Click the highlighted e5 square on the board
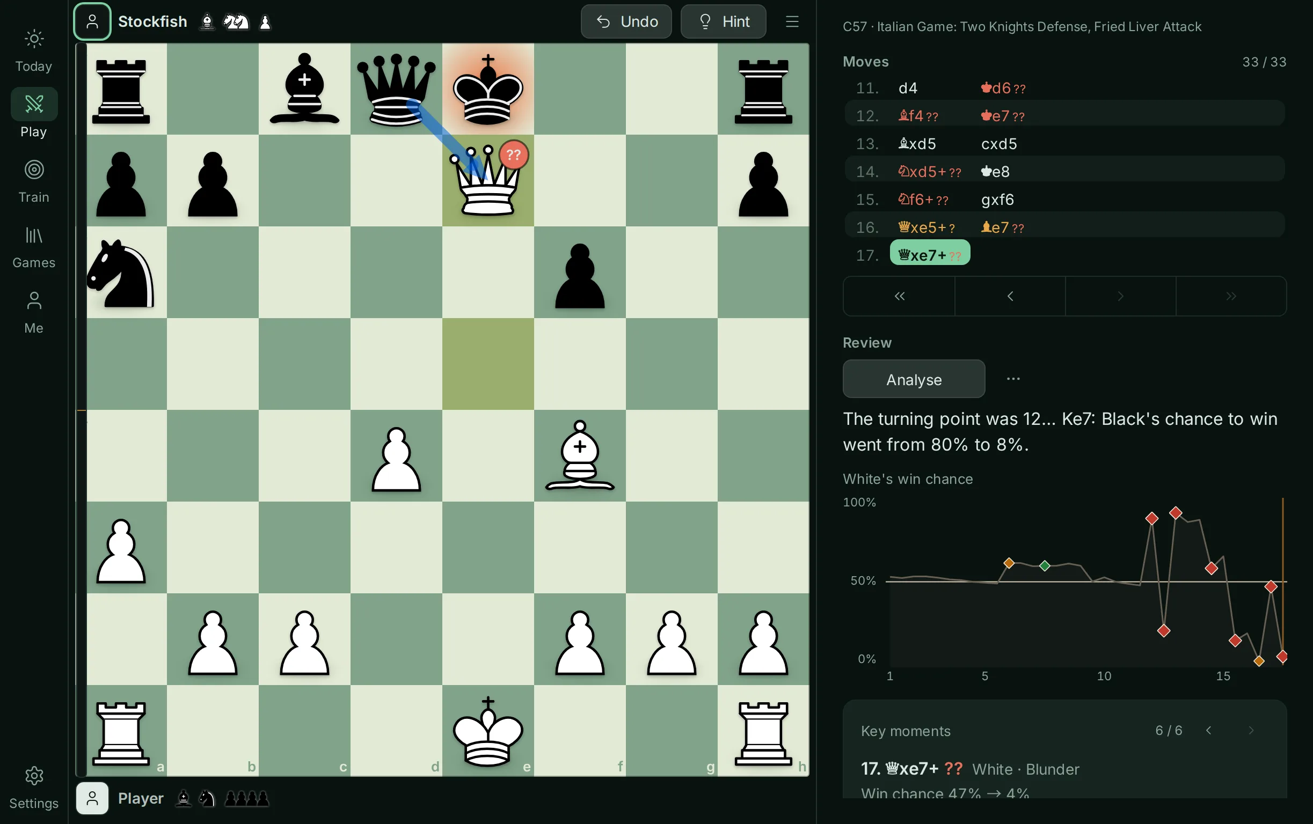Screen dimensions: 1313x824 click(488, 364)
